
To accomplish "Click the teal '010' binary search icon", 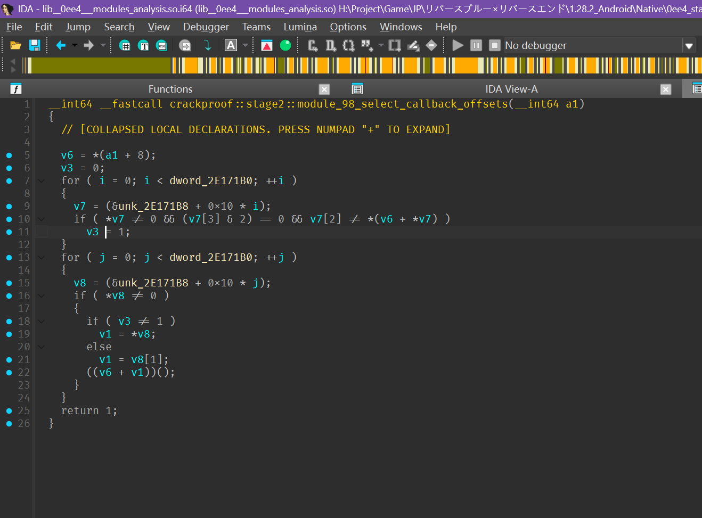I will (162, 46).
